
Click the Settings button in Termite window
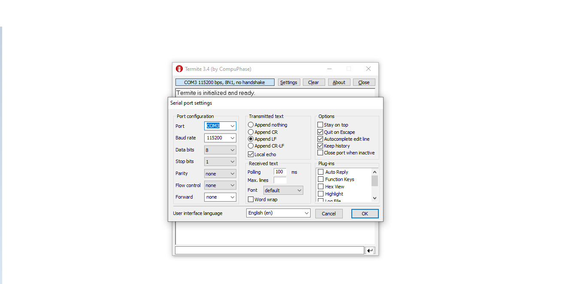coord(289,82)
